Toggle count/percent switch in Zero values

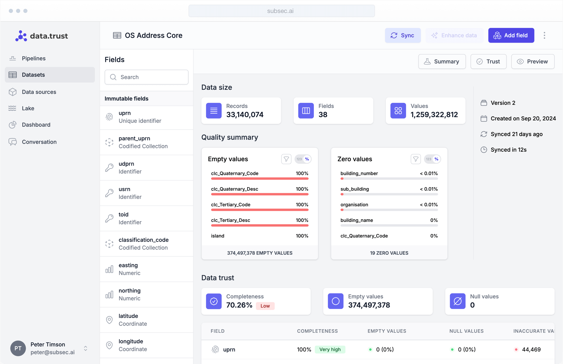coord(432,159)
